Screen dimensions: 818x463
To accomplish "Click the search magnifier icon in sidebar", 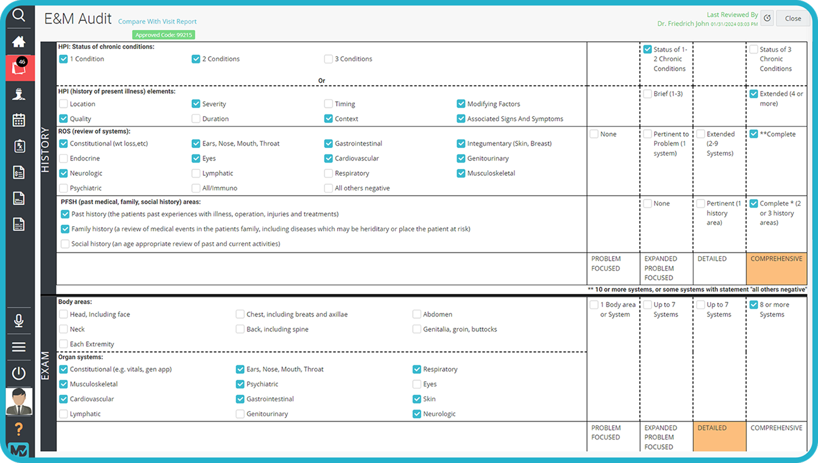I will 19,15.
